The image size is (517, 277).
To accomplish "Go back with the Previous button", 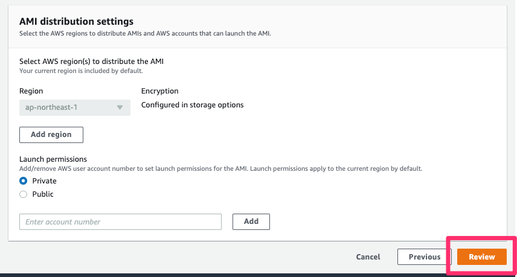I will [425, 257].
